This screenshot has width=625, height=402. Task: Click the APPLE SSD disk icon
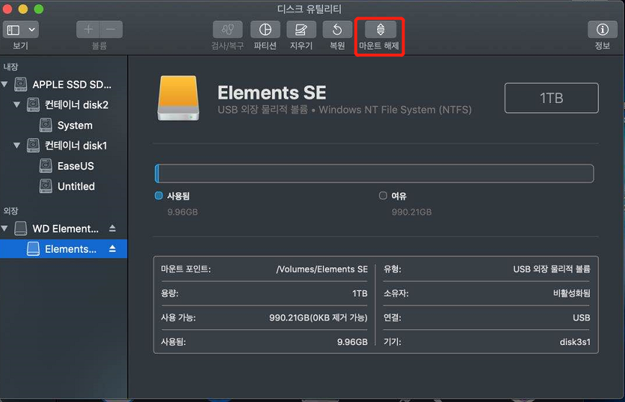(21, 84)
